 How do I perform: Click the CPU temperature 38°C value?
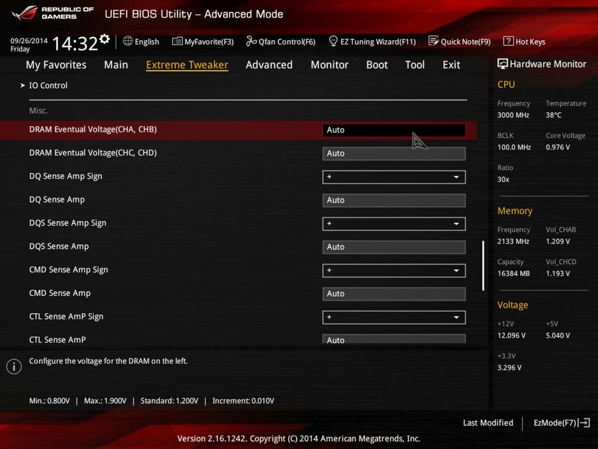pyautogui.click(x=553, y=115)
